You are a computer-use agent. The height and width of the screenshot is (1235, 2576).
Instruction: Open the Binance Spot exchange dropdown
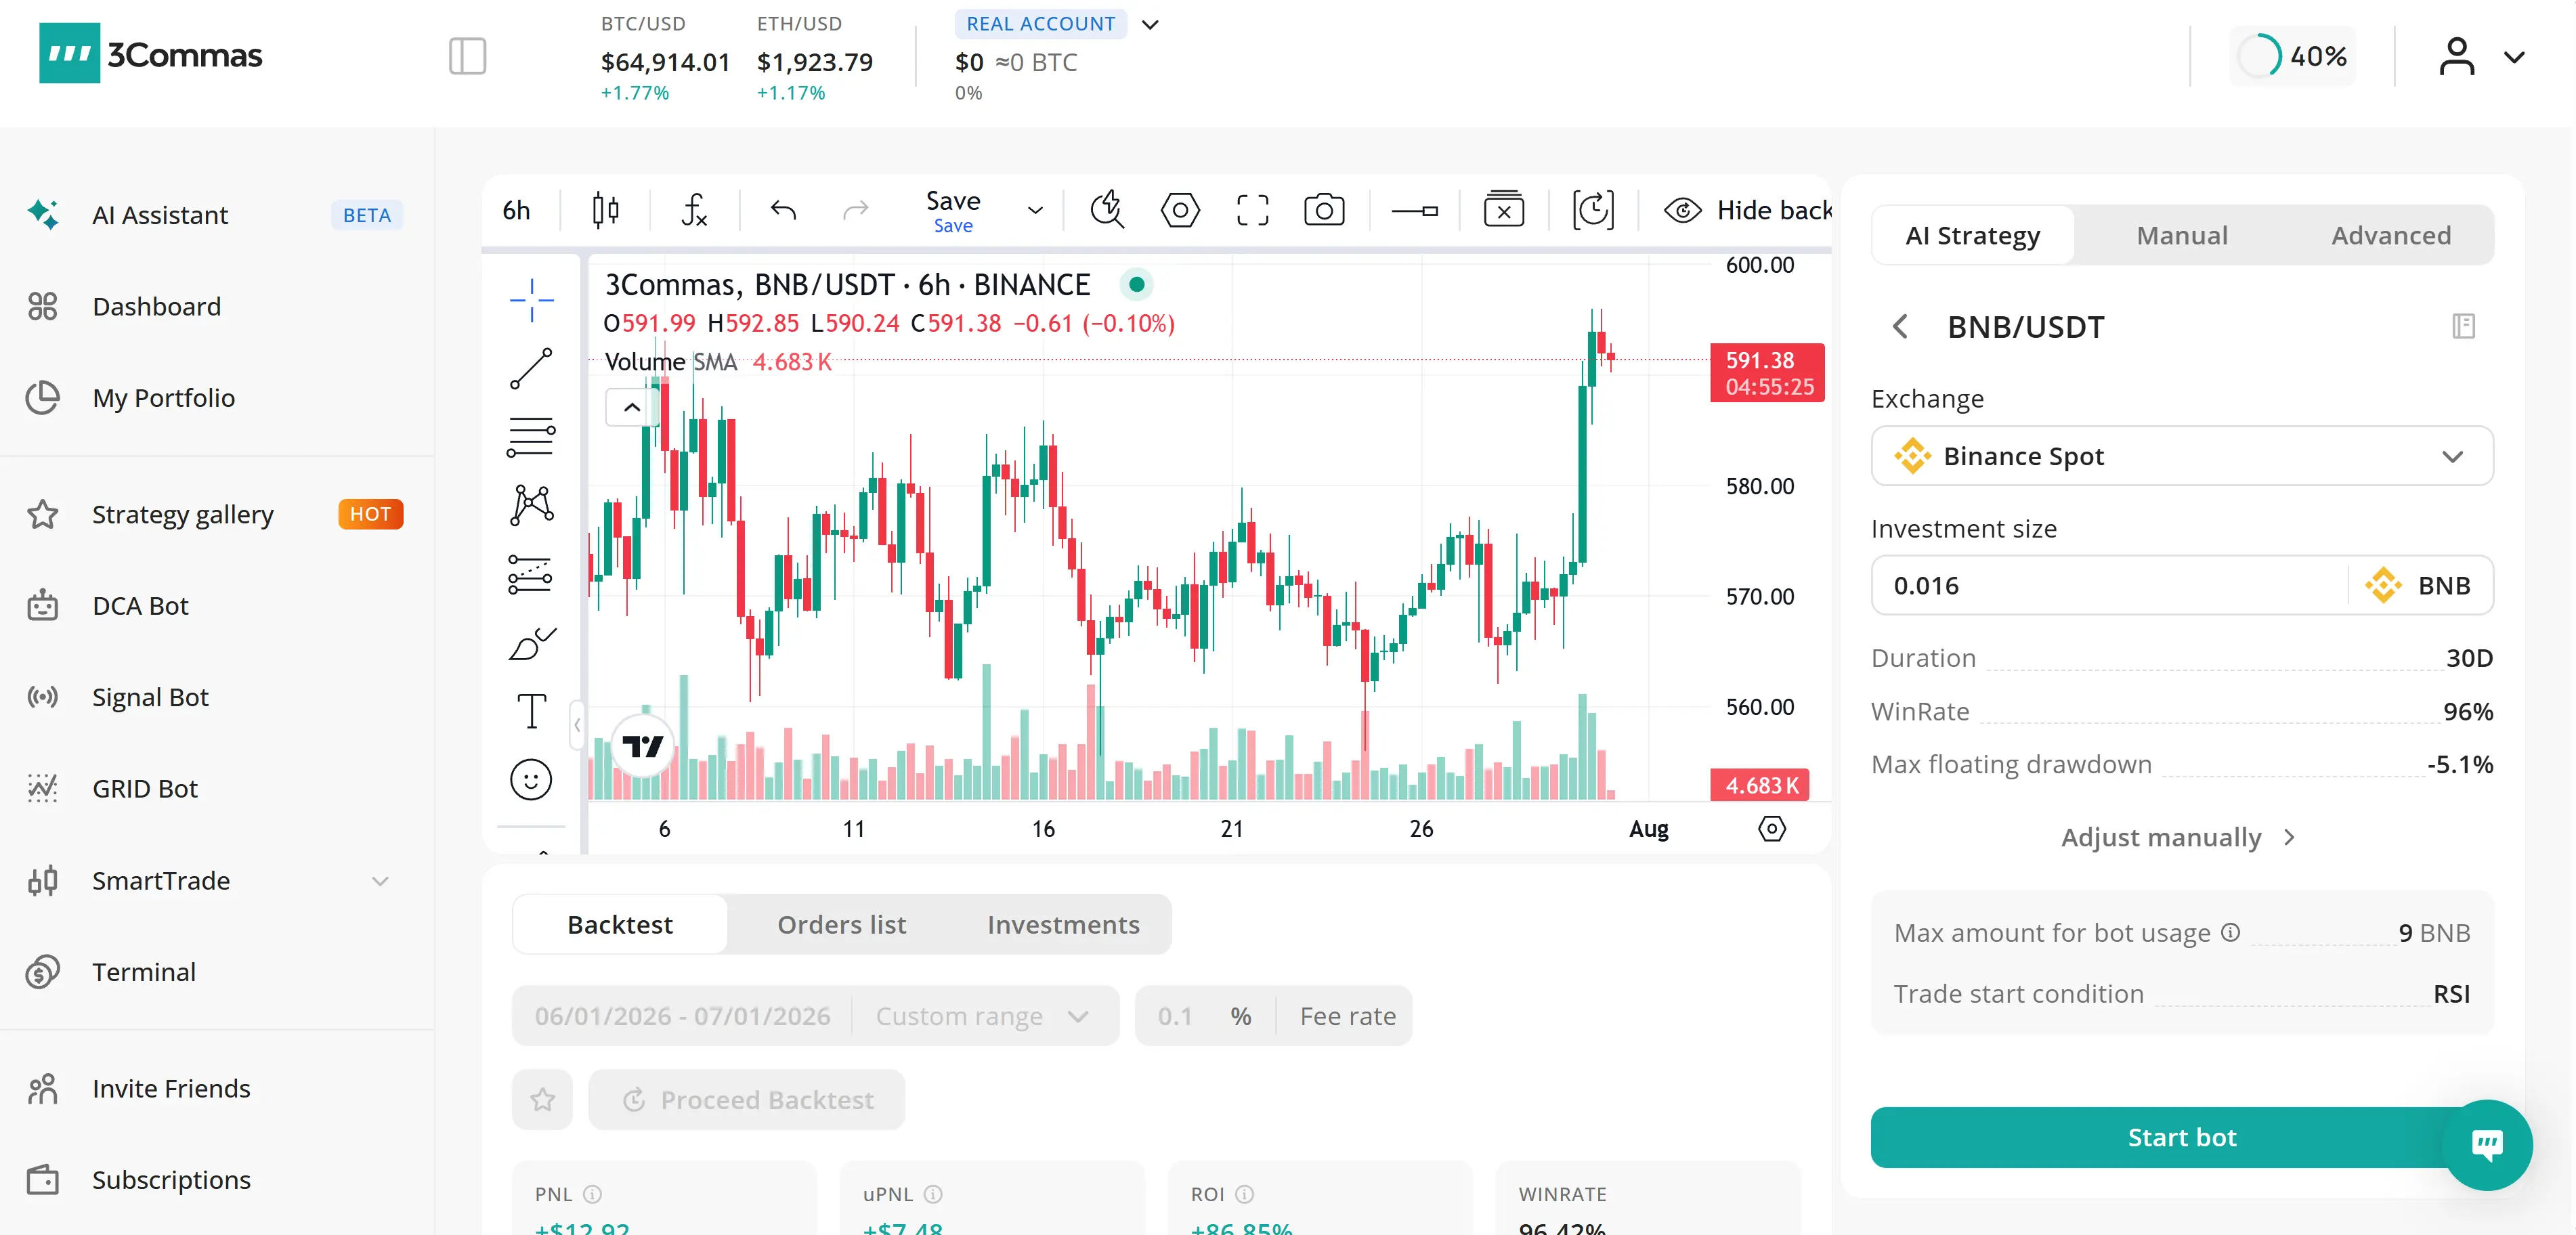2181,457
